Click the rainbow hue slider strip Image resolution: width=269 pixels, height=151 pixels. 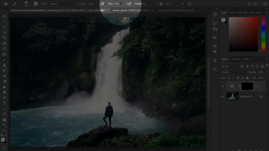[x=264, y=34]
